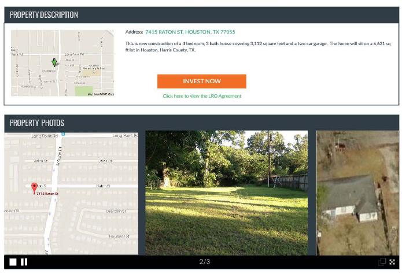Image resolution: width=402 pixels, height=274 pixels.
Task: Stop the photo slideshow with the square icon
Action: pyautogui.click(x=13, y=262)
